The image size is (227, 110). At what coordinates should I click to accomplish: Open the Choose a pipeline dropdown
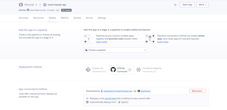(x=115, y=50)
